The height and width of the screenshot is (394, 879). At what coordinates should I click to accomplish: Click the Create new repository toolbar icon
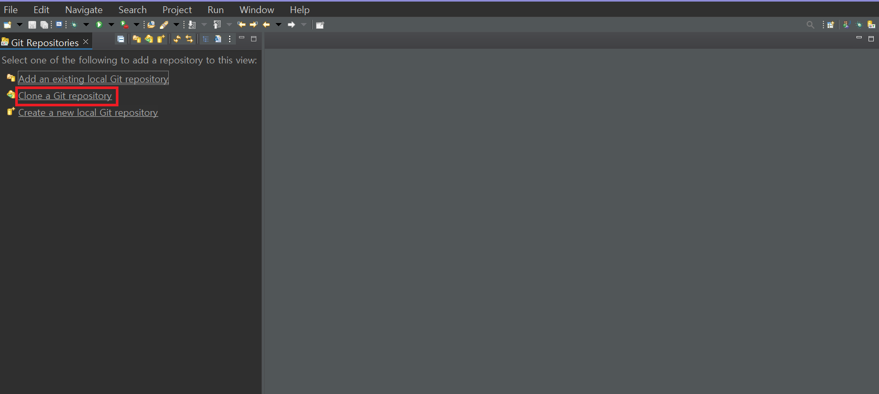point(161,39)
